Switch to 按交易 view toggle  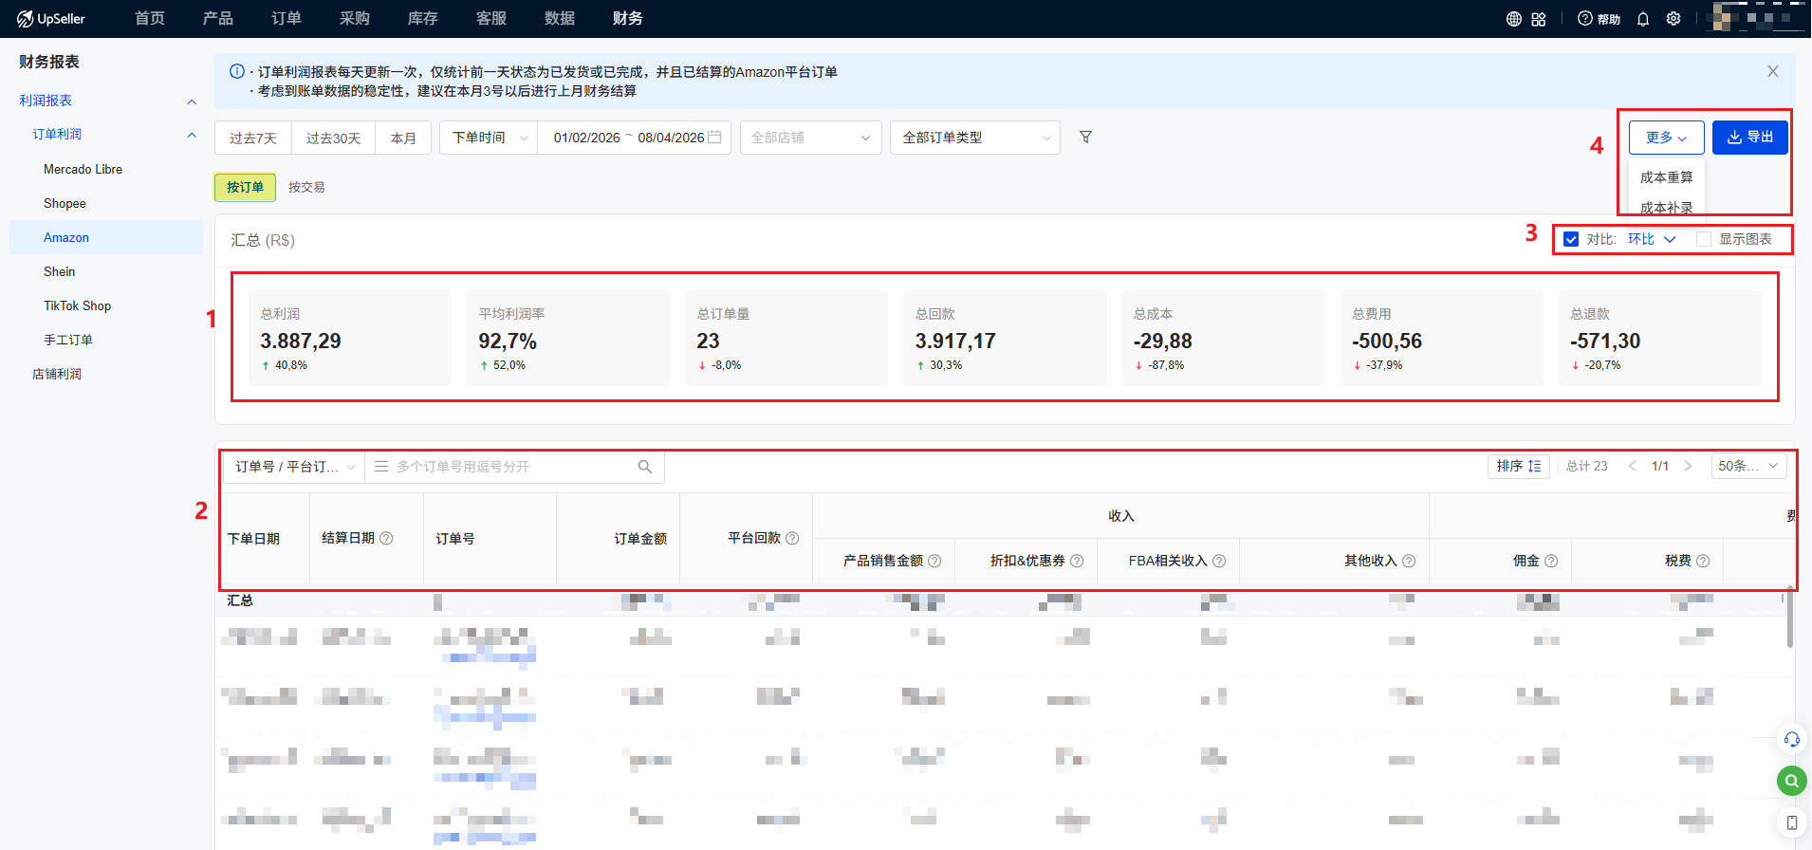pyautogui.click(x=306, y=187)
